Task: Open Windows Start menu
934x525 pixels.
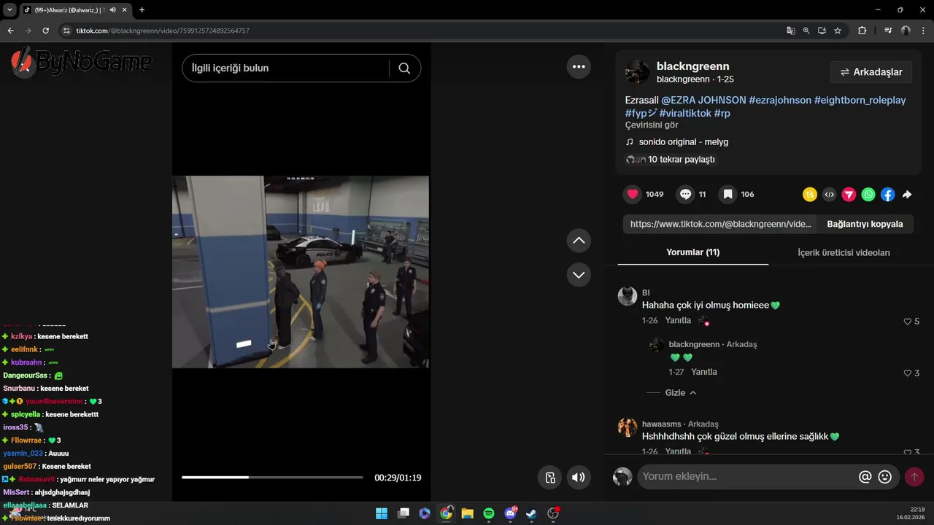Action: coord(382,513)
